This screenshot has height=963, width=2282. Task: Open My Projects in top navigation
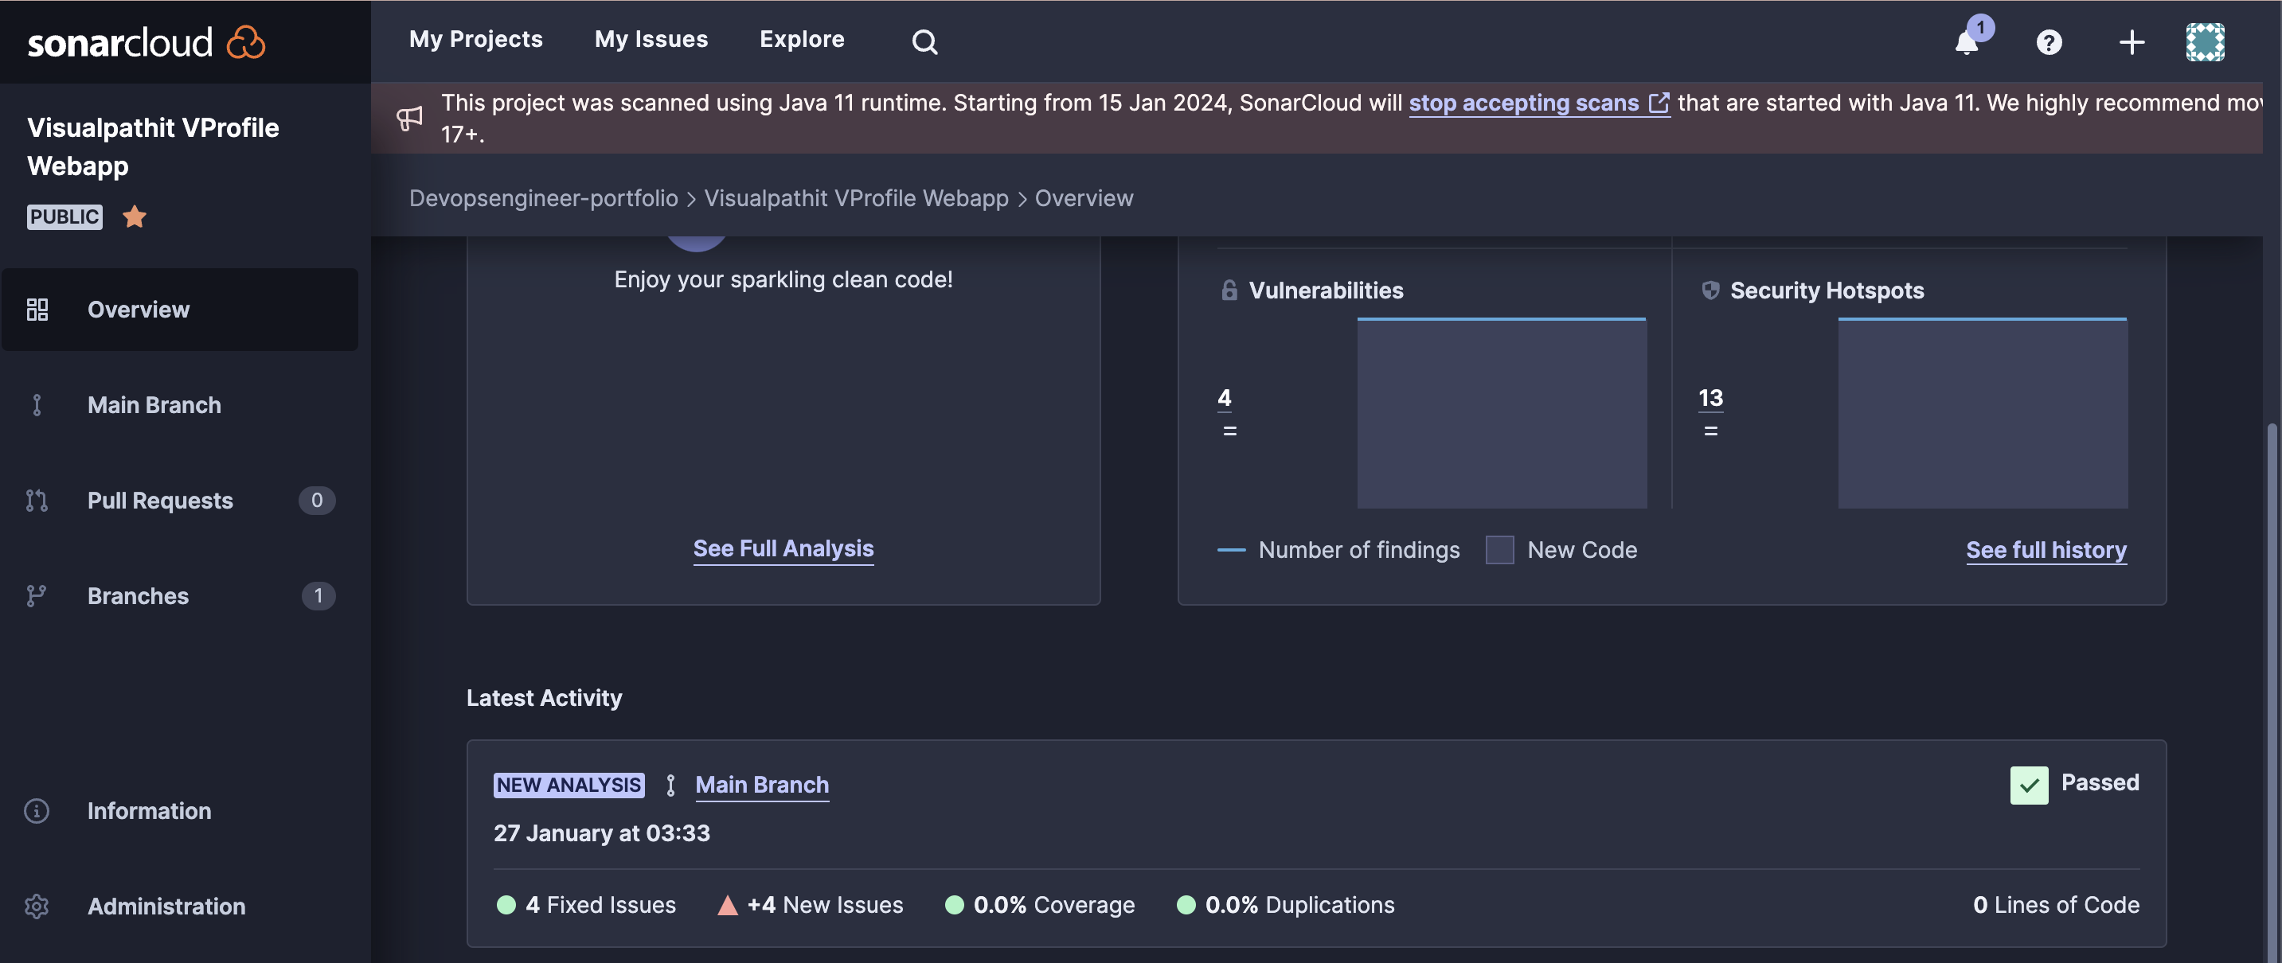click(x=475, y=39)
